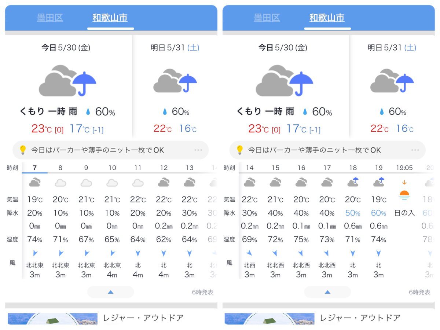Click the 北北東 wind arrow at 8 o'clock
This screenshot has width=440, height=330.
60,253
